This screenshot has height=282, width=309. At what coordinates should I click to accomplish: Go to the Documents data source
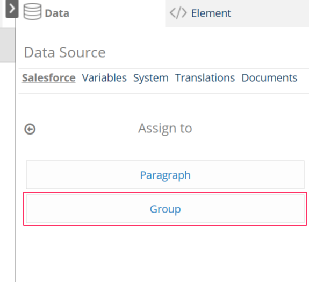(x=269, y=77)
